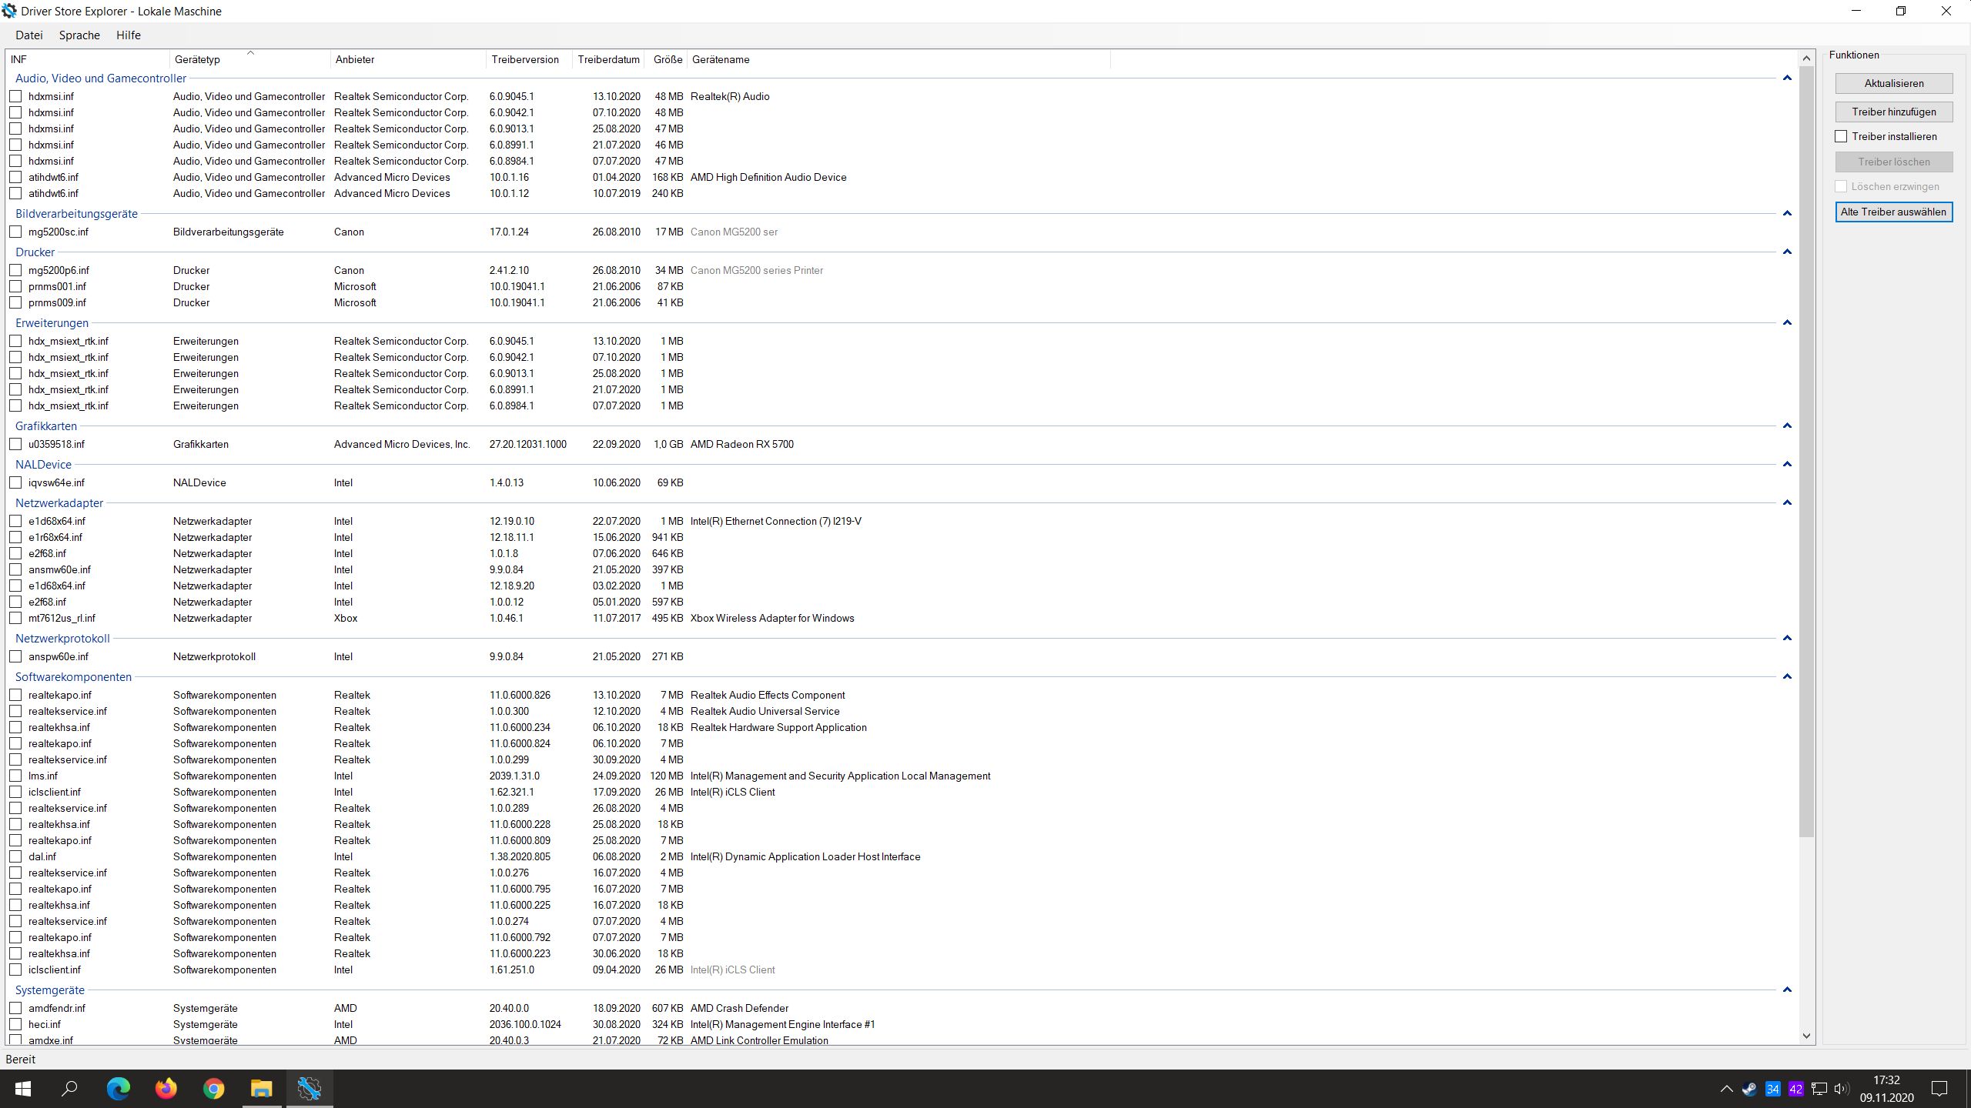Click the Aktualisieren button

[1894, 83]
